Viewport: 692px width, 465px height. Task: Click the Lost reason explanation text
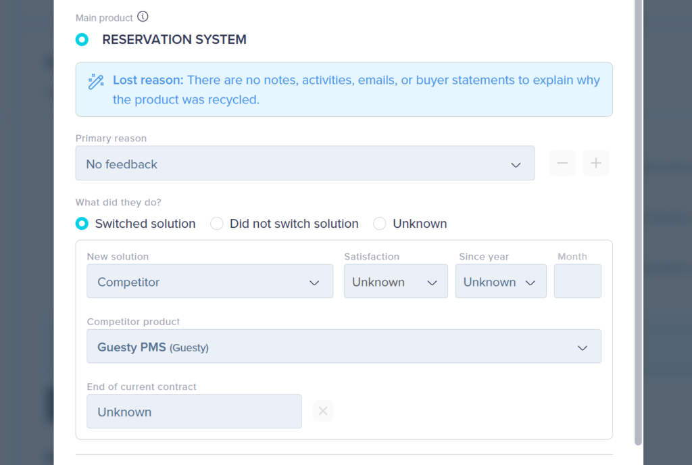pos(356,90)
